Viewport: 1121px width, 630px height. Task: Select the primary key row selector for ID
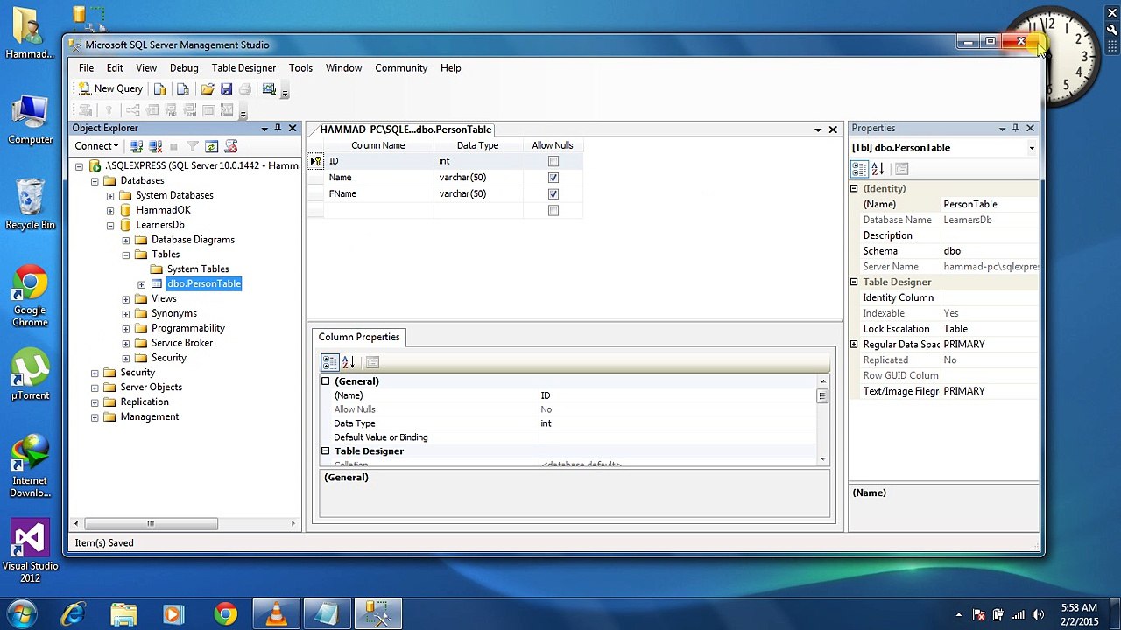click(315, 161)
